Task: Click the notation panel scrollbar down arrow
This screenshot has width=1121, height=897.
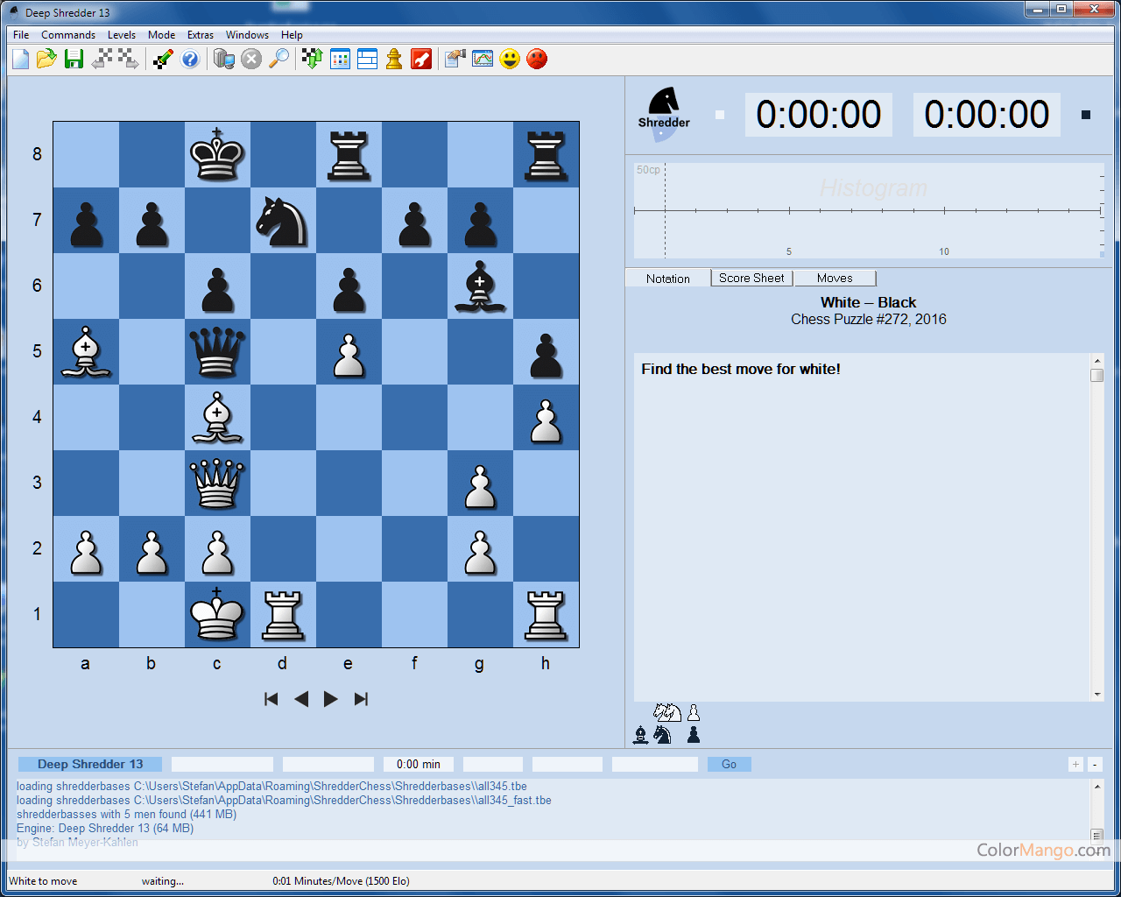Action: [1097, 695]
